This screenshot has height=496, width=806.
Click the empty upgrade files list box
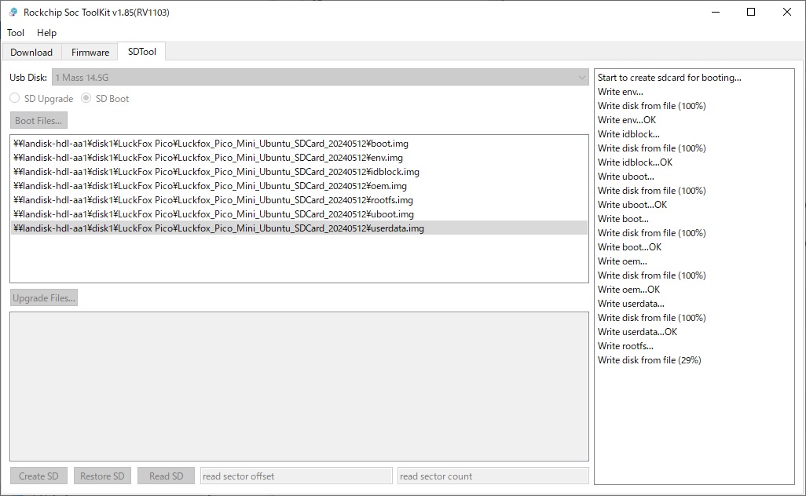pos(299,386)
